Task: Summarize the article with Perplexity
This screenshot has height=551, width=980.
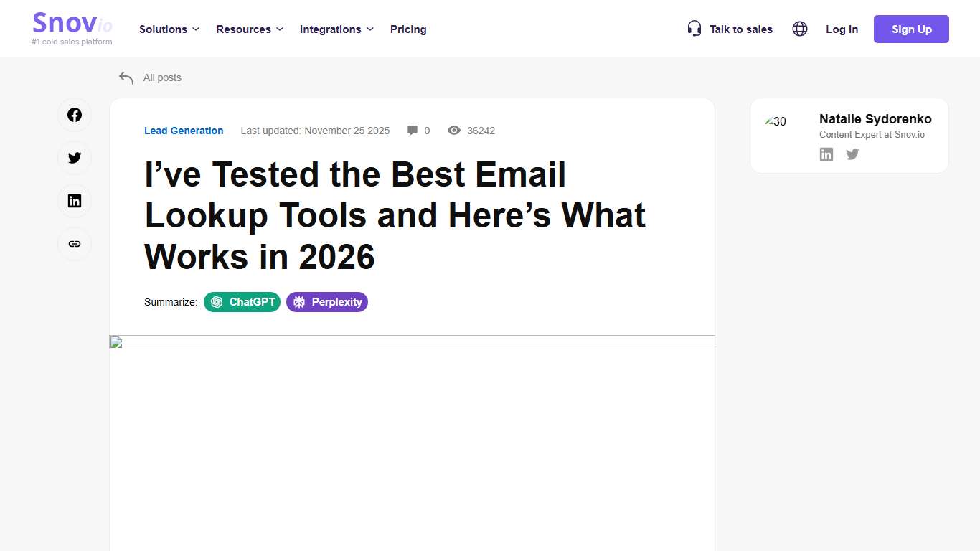Action: pyautogui.click(x=327, y=302)
